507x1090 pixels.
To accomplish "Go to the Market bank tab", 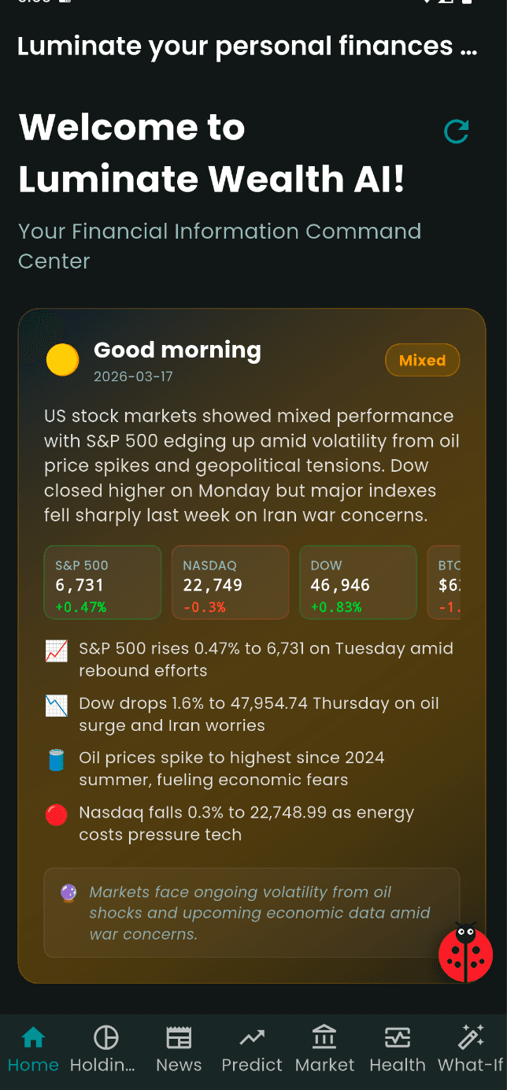I will tap(324, 1049).
